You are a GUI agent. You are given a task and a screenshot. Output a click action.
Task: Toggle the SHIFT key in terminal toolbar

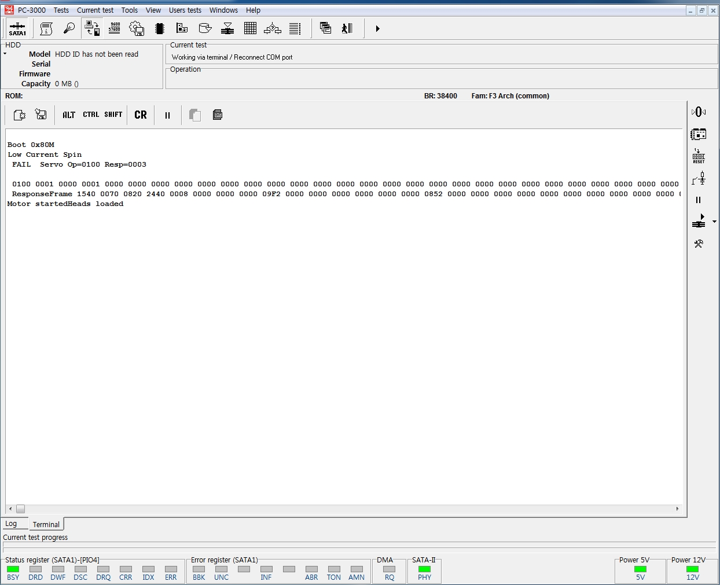tap(113, 115)
